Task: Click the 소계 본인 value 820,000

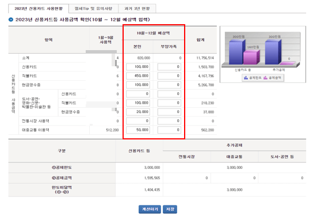Action: [x=144, y=58]
